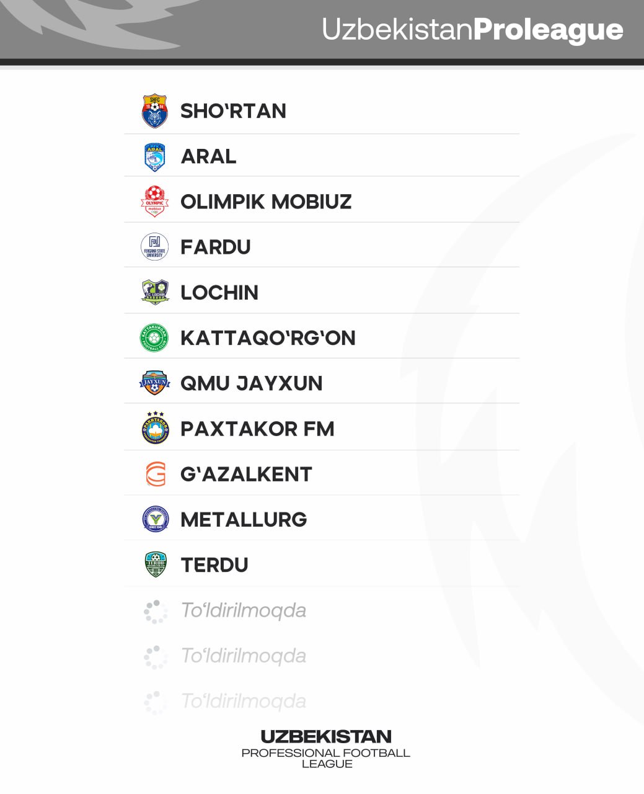Click the Terdu green shield icon
Screen dimensions: 644x794
(155, 564)
